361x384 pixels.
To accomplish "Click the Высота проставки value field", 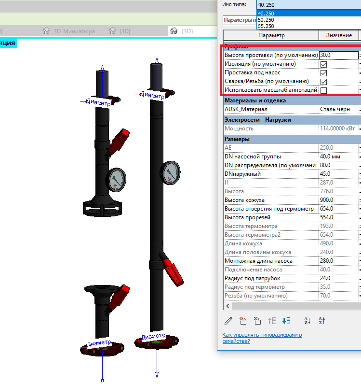I will coord(338,56).
